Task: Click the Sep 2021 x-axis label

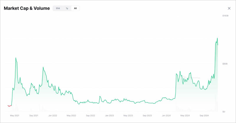Action: point(34,116)
